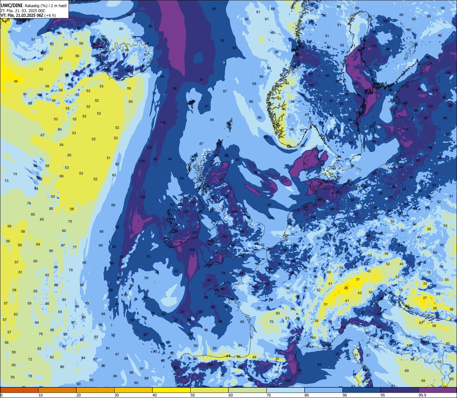Click the init time 'IT: Fös. 21. 03. 2025 00Z'

click(x=22, y=11)
